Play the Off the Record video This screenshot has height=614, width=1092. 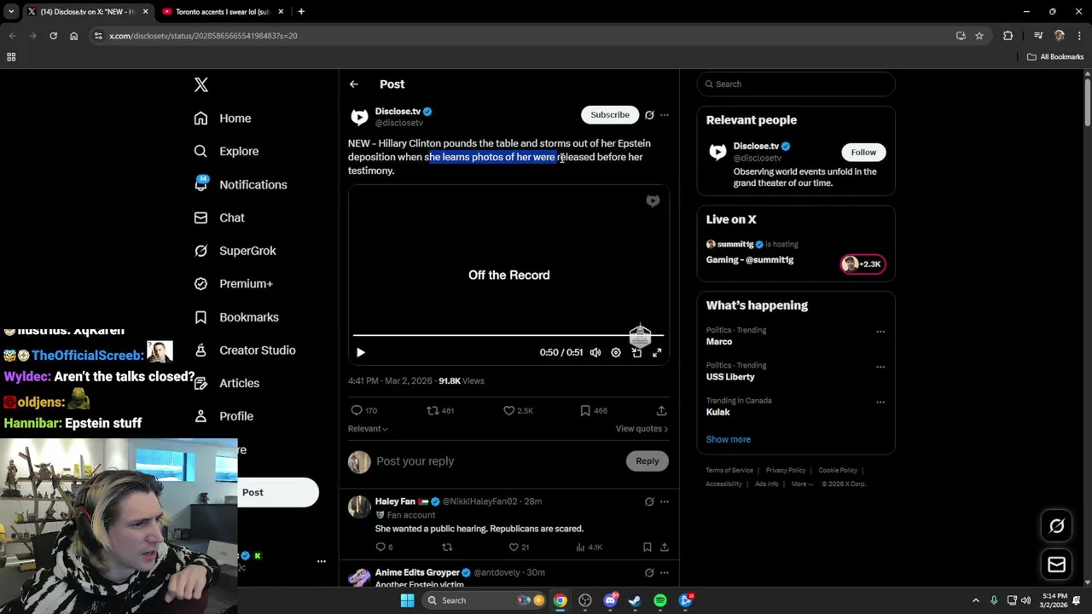[x=361, y=352]
